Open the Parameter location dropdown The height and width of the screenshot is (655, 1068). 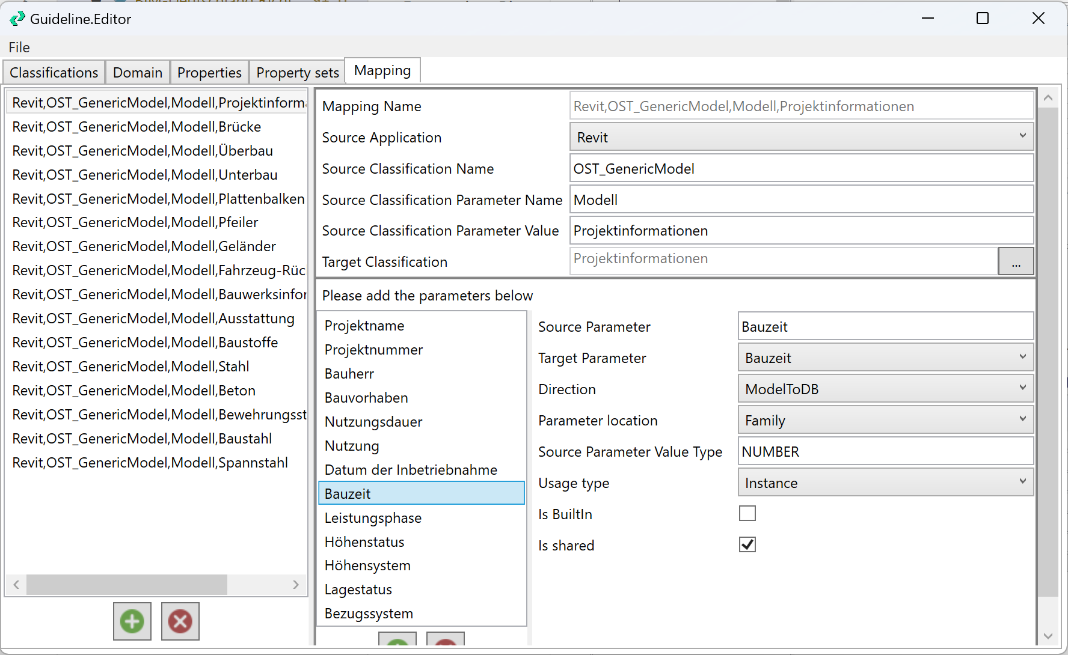click(x=885, y=421)
